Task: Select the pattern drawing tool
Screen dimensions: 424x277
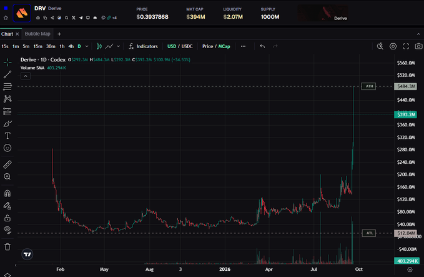Action: tap(7, 99)
